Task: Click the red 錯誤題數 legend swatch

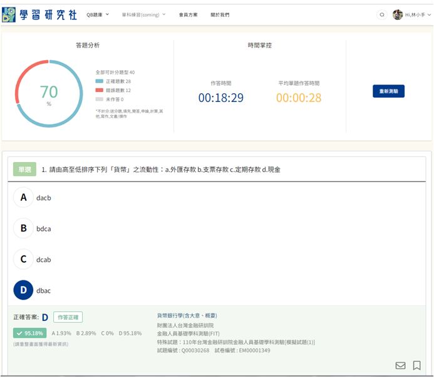Action: tap(99, 90)
